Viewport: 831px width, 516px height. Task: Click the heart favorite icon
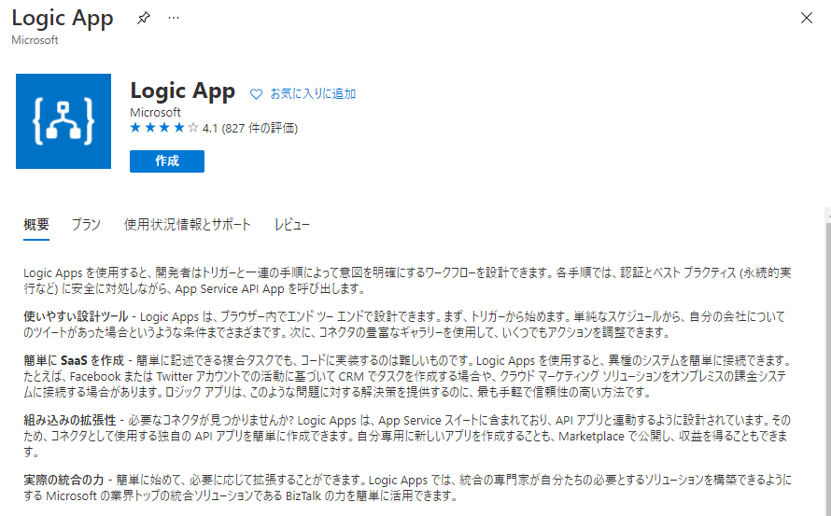[x=256, y=93]
